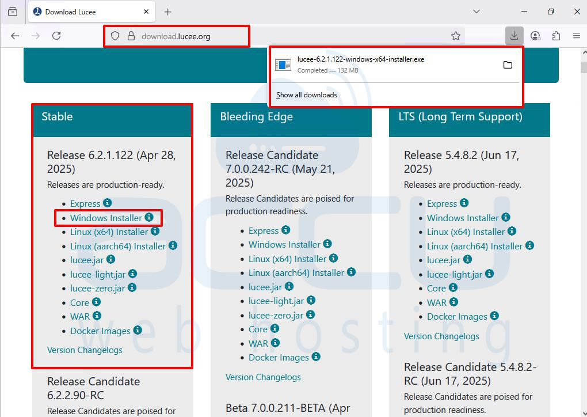The height and width of the screenshot is (417, 587).
Task: Show downloaded installer in folder
Action: click(508, 65)
